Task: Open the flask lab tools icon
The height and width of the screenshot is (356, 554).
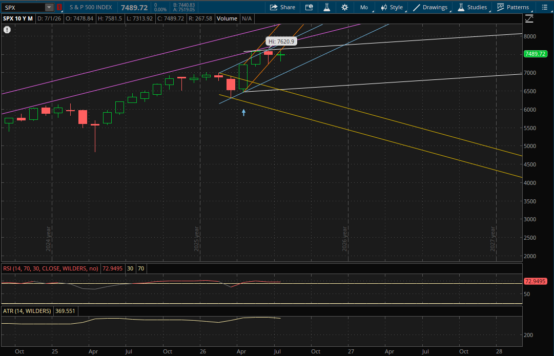Action: click(327, 7)
